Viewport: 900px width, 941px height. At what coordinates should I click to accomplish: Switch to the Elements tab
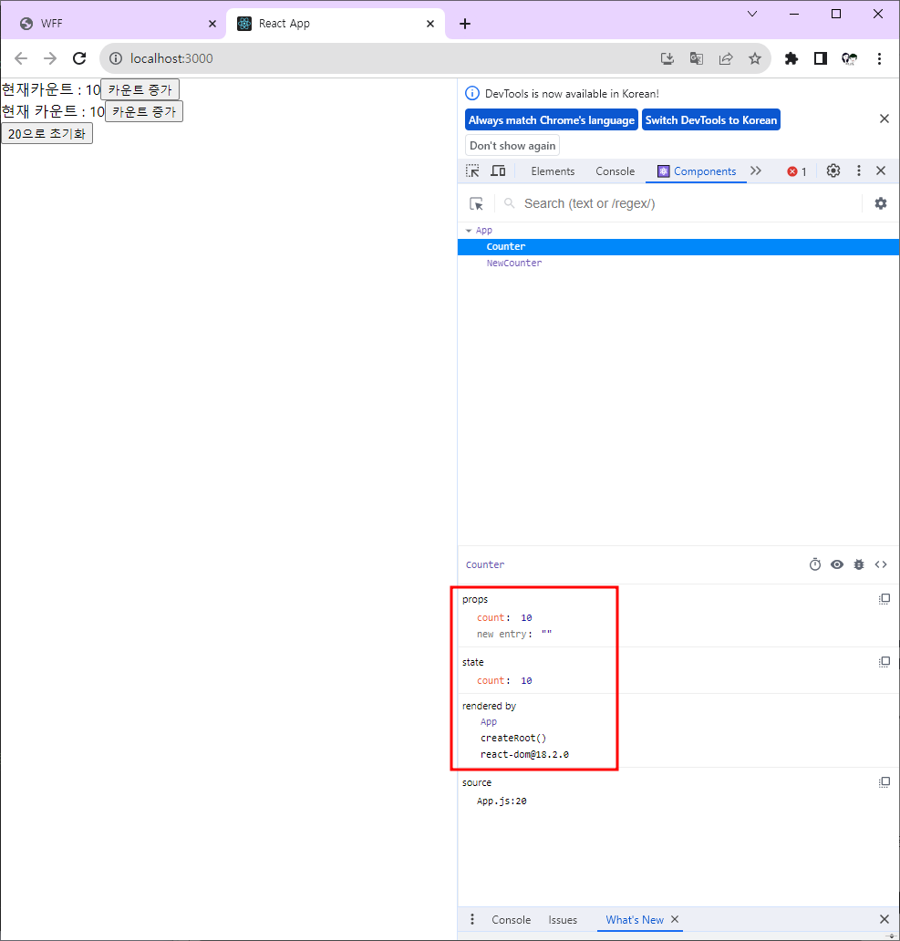[x=553, y=171]
